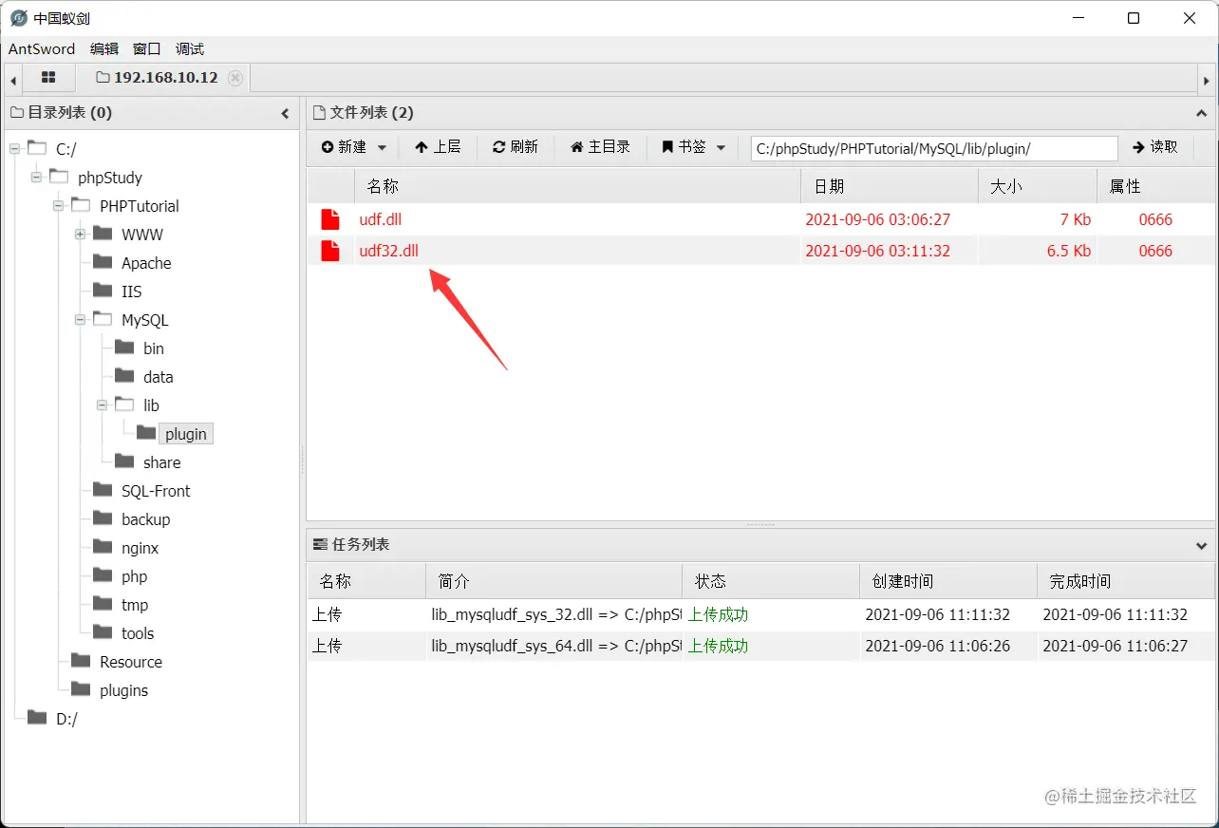Viewport: 1219px width, 828px height.
Task: Select the tmp folder icon
Action: pyautogui.click(x=103, y=604)
